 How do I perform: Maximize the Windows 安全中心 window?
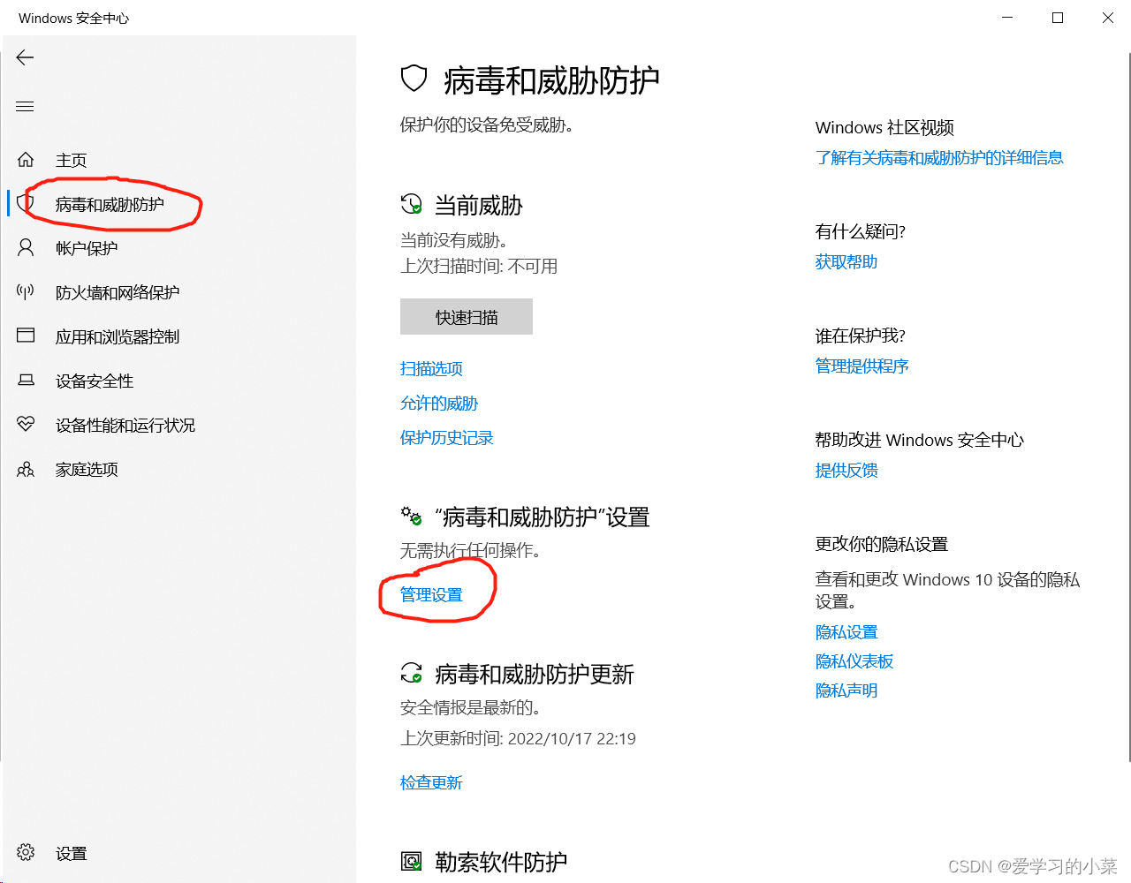(x=1058, y=18)
